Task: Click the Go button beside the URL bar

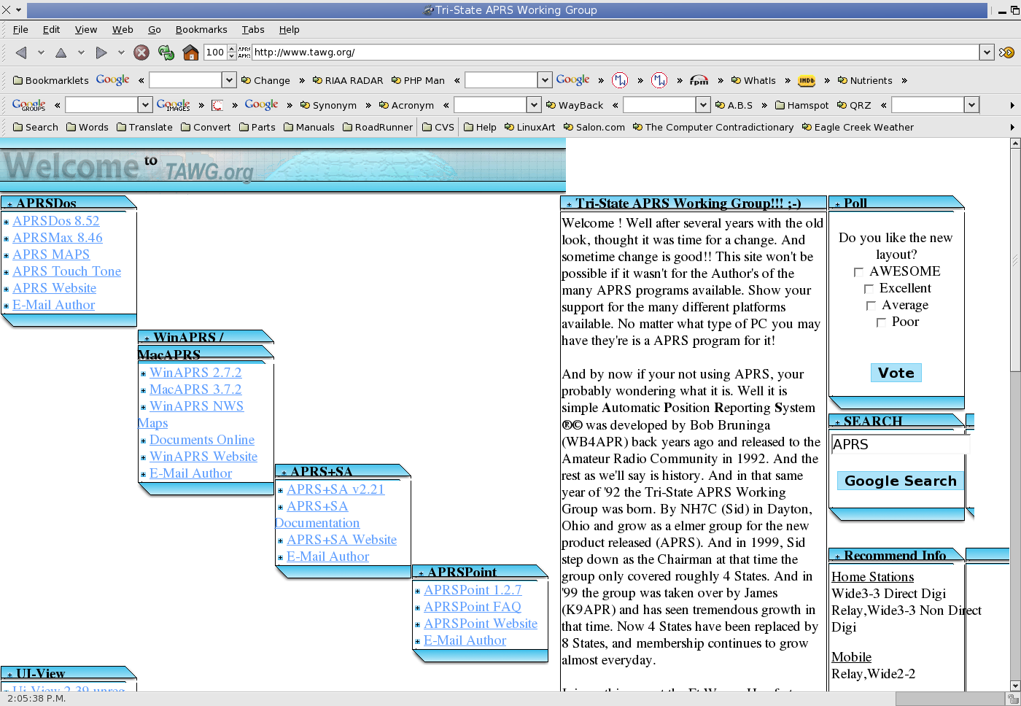Action: coord(1006,53)
